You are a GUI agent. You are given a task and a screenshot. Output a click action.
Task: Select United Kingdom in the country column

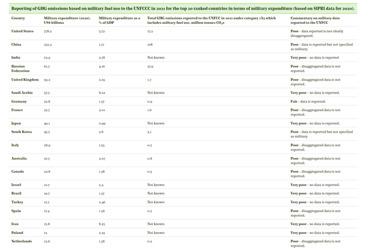coord(25,79)
